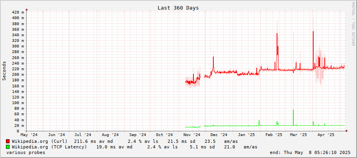Screen dimensions: 357x158
Task: Click the '20 m' y-axis tick label
Action: click(19, 125)
